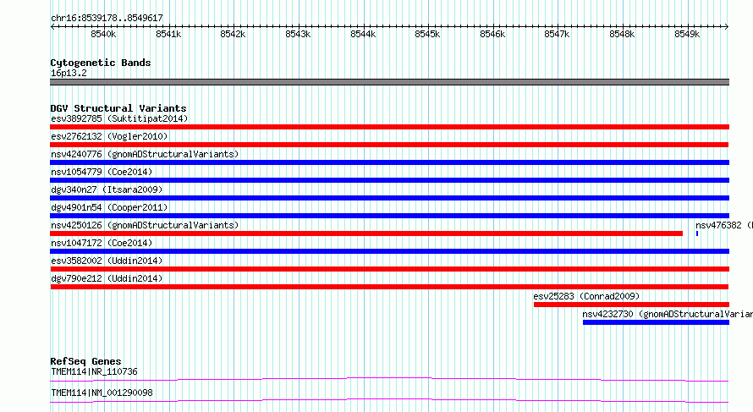Click the chr16:8539178..8549617 coordinate label
The width and height of the screenshot is (753, 412).
pos(107,19)
